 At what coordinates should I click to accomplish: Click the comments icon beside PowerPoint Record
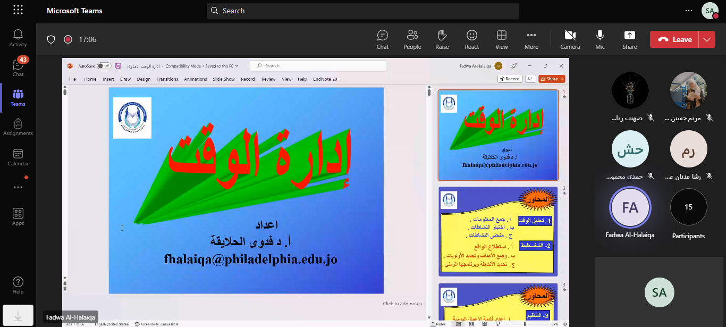pyautogui.click(x=530, y=79)
